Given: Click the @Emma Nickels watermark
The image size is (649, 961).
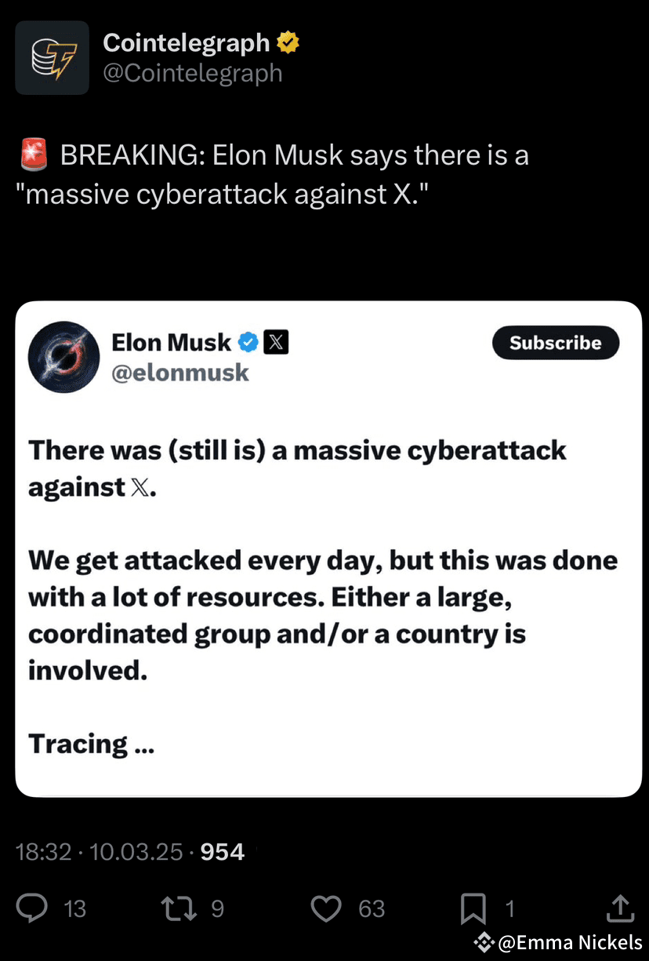Looking at the screenshot, I should coord(559,943).
